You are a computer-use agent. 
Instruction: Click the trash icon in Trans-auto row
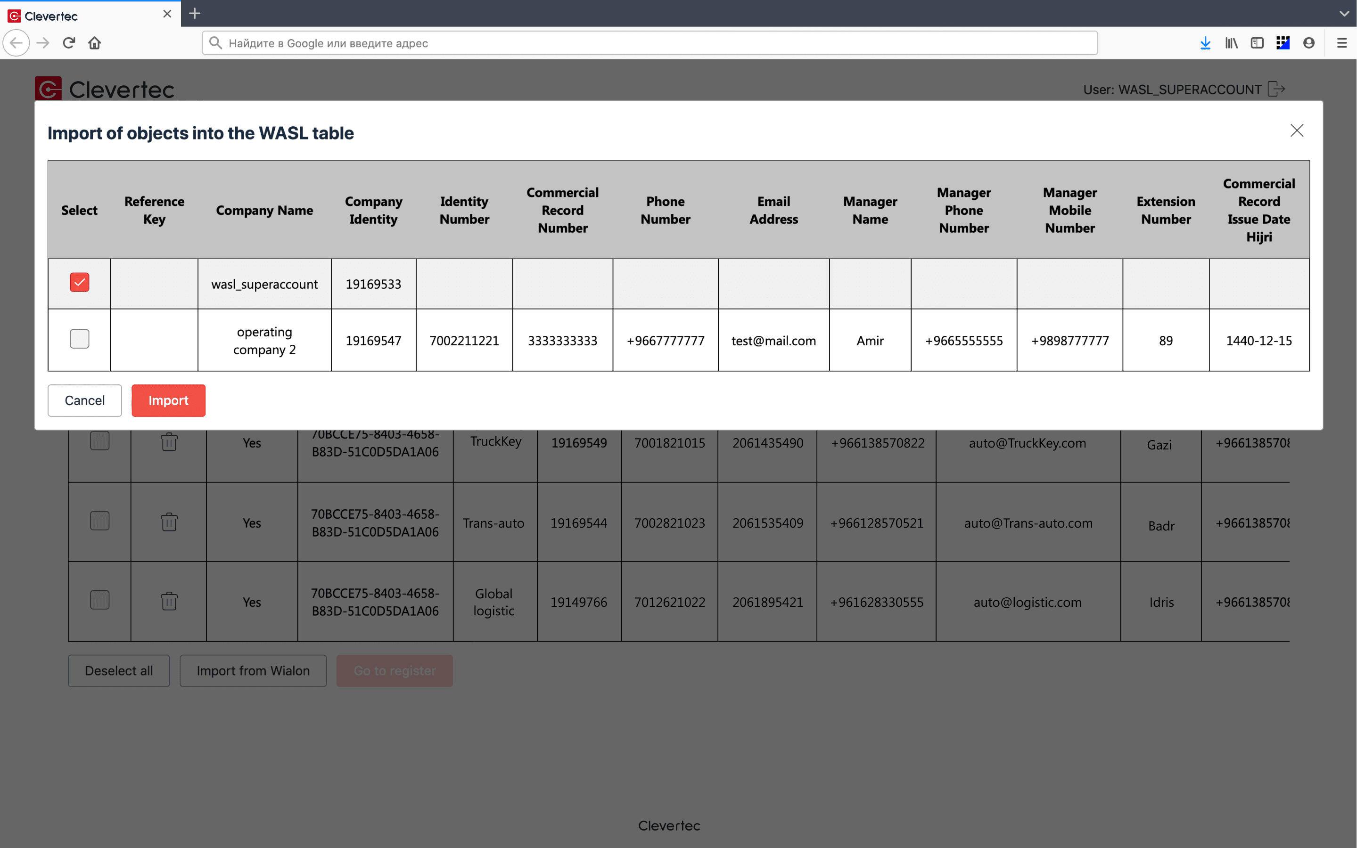169,522
